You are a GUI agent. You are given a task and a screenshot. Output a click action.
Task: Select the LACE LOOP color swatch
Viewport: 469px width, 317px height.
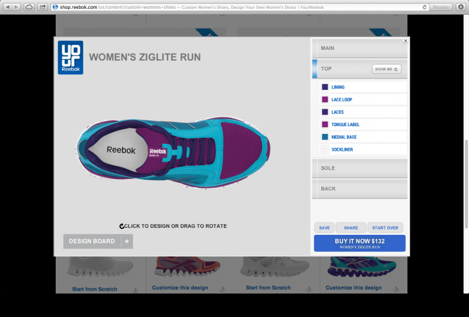click(325, 99)
